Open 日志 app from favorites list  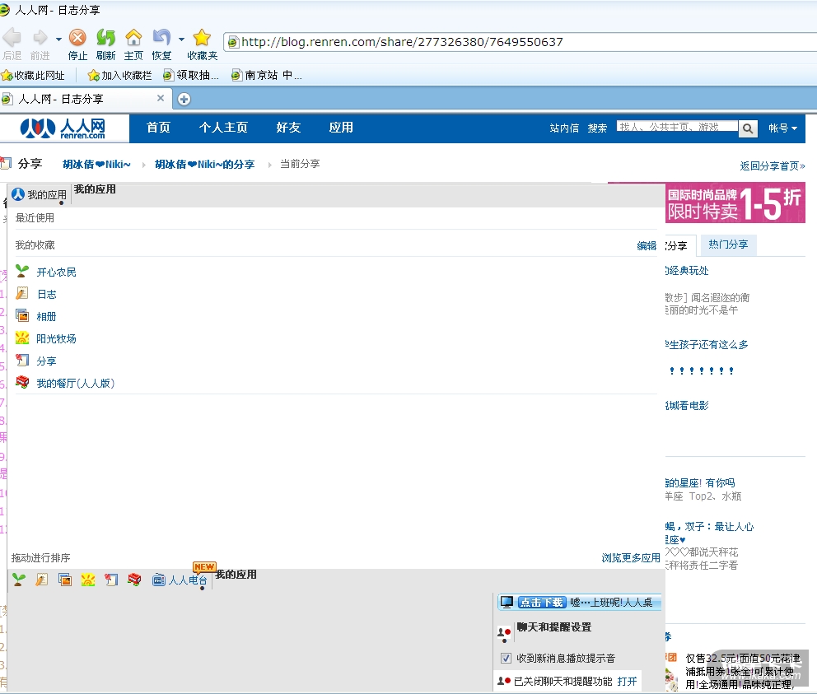46,295
